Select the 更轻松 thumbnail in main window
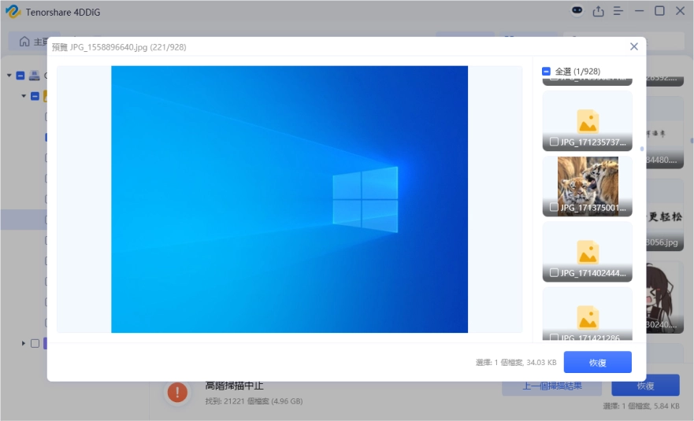Image resolution: width=694 pixels, height=421 pixels. tap(664, 216)
